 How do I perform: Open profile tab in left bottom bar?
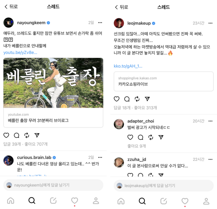tap(96, 200)
